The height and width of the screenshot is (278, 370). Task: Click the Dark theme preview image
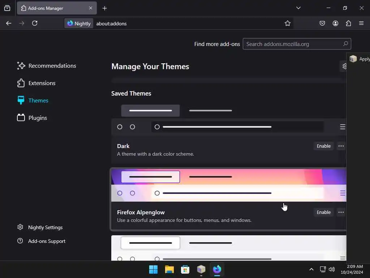[x=229, y=118]
